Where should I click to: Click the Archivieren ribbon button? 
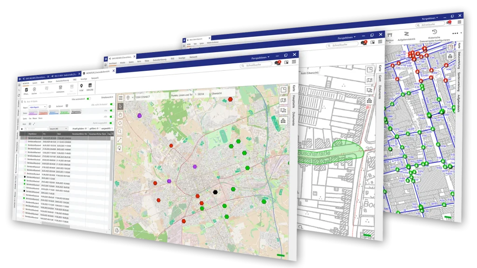click(x=60, y=89)
